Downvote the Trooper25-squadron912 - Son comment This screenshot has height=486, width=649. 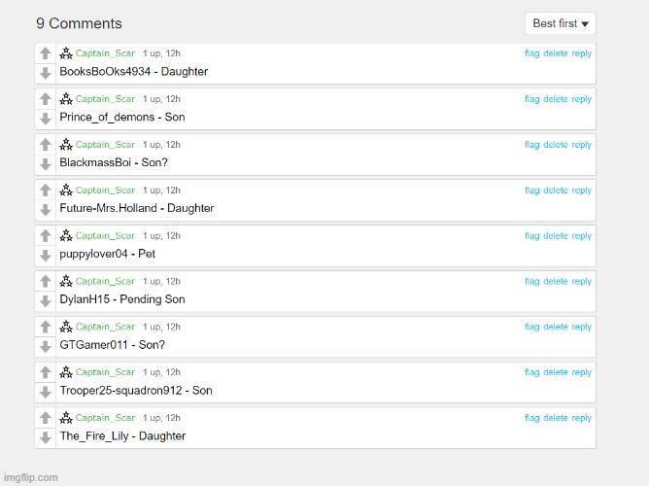[45, 392]
